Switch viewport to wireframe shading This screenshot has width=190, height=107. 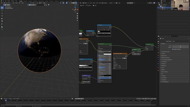click(72, 3)
